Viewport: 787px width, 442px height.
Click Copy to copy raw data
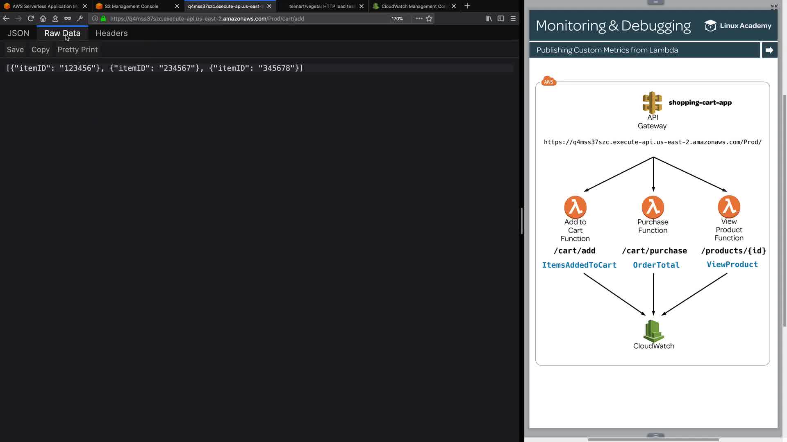click(41, 50)
